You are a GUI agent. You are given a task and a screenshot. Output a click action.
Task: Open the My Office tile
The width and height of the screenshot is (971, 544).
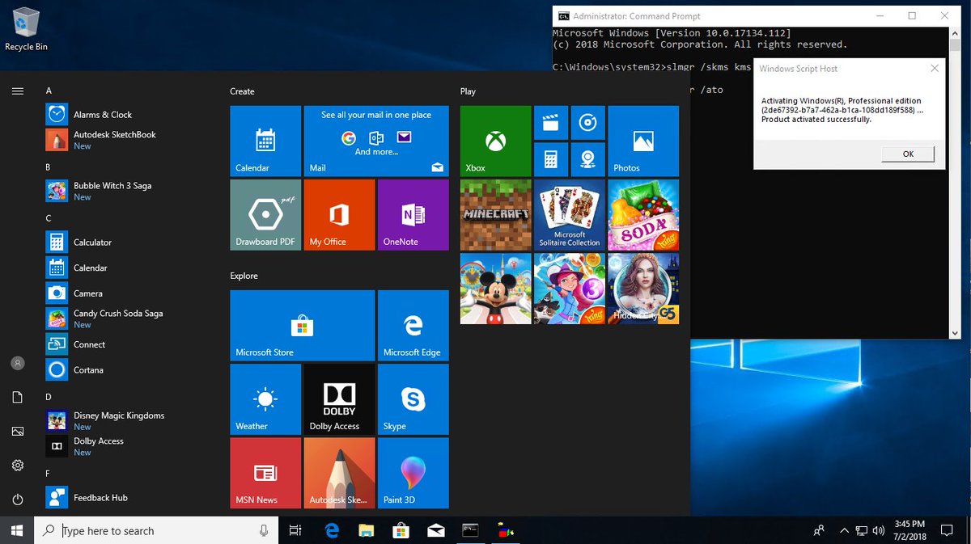pos(339,215)
